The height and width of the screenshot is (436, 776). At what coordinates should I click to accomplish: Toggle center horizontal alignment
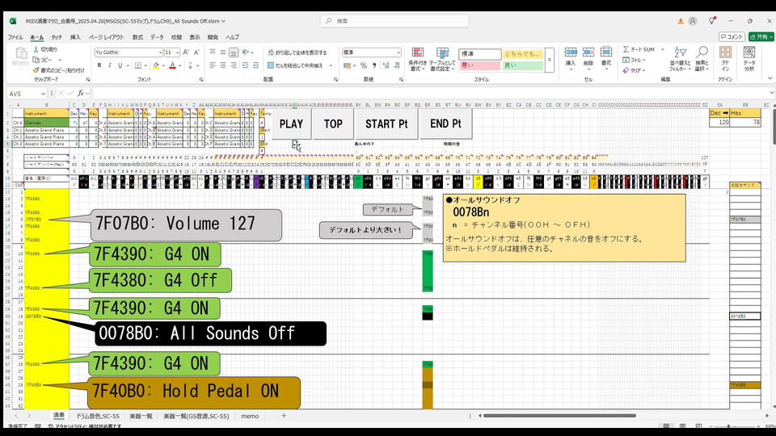pyautogui.click(x=222, y=65)
